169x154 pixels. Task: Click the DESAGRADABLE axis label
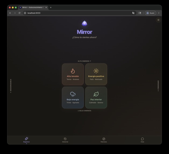[x=11, y=86]
